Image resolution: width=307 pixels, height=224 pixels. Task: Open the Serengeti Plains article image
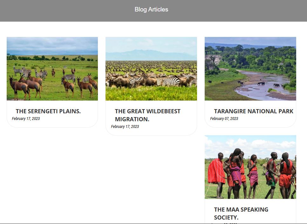click(52, 69)
